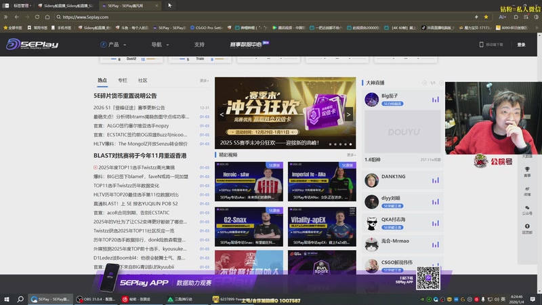Open the CS:GO Pro Settings bookmark
This screenshot has width=542, height=305.
[x=207, y=28]
